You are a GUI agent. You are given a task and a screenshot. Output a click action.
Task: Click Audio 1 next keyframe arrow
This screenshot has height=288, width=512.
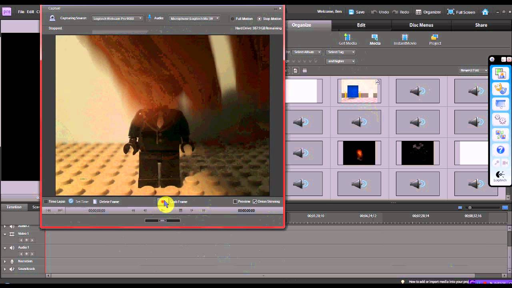[x=32, y=254]
